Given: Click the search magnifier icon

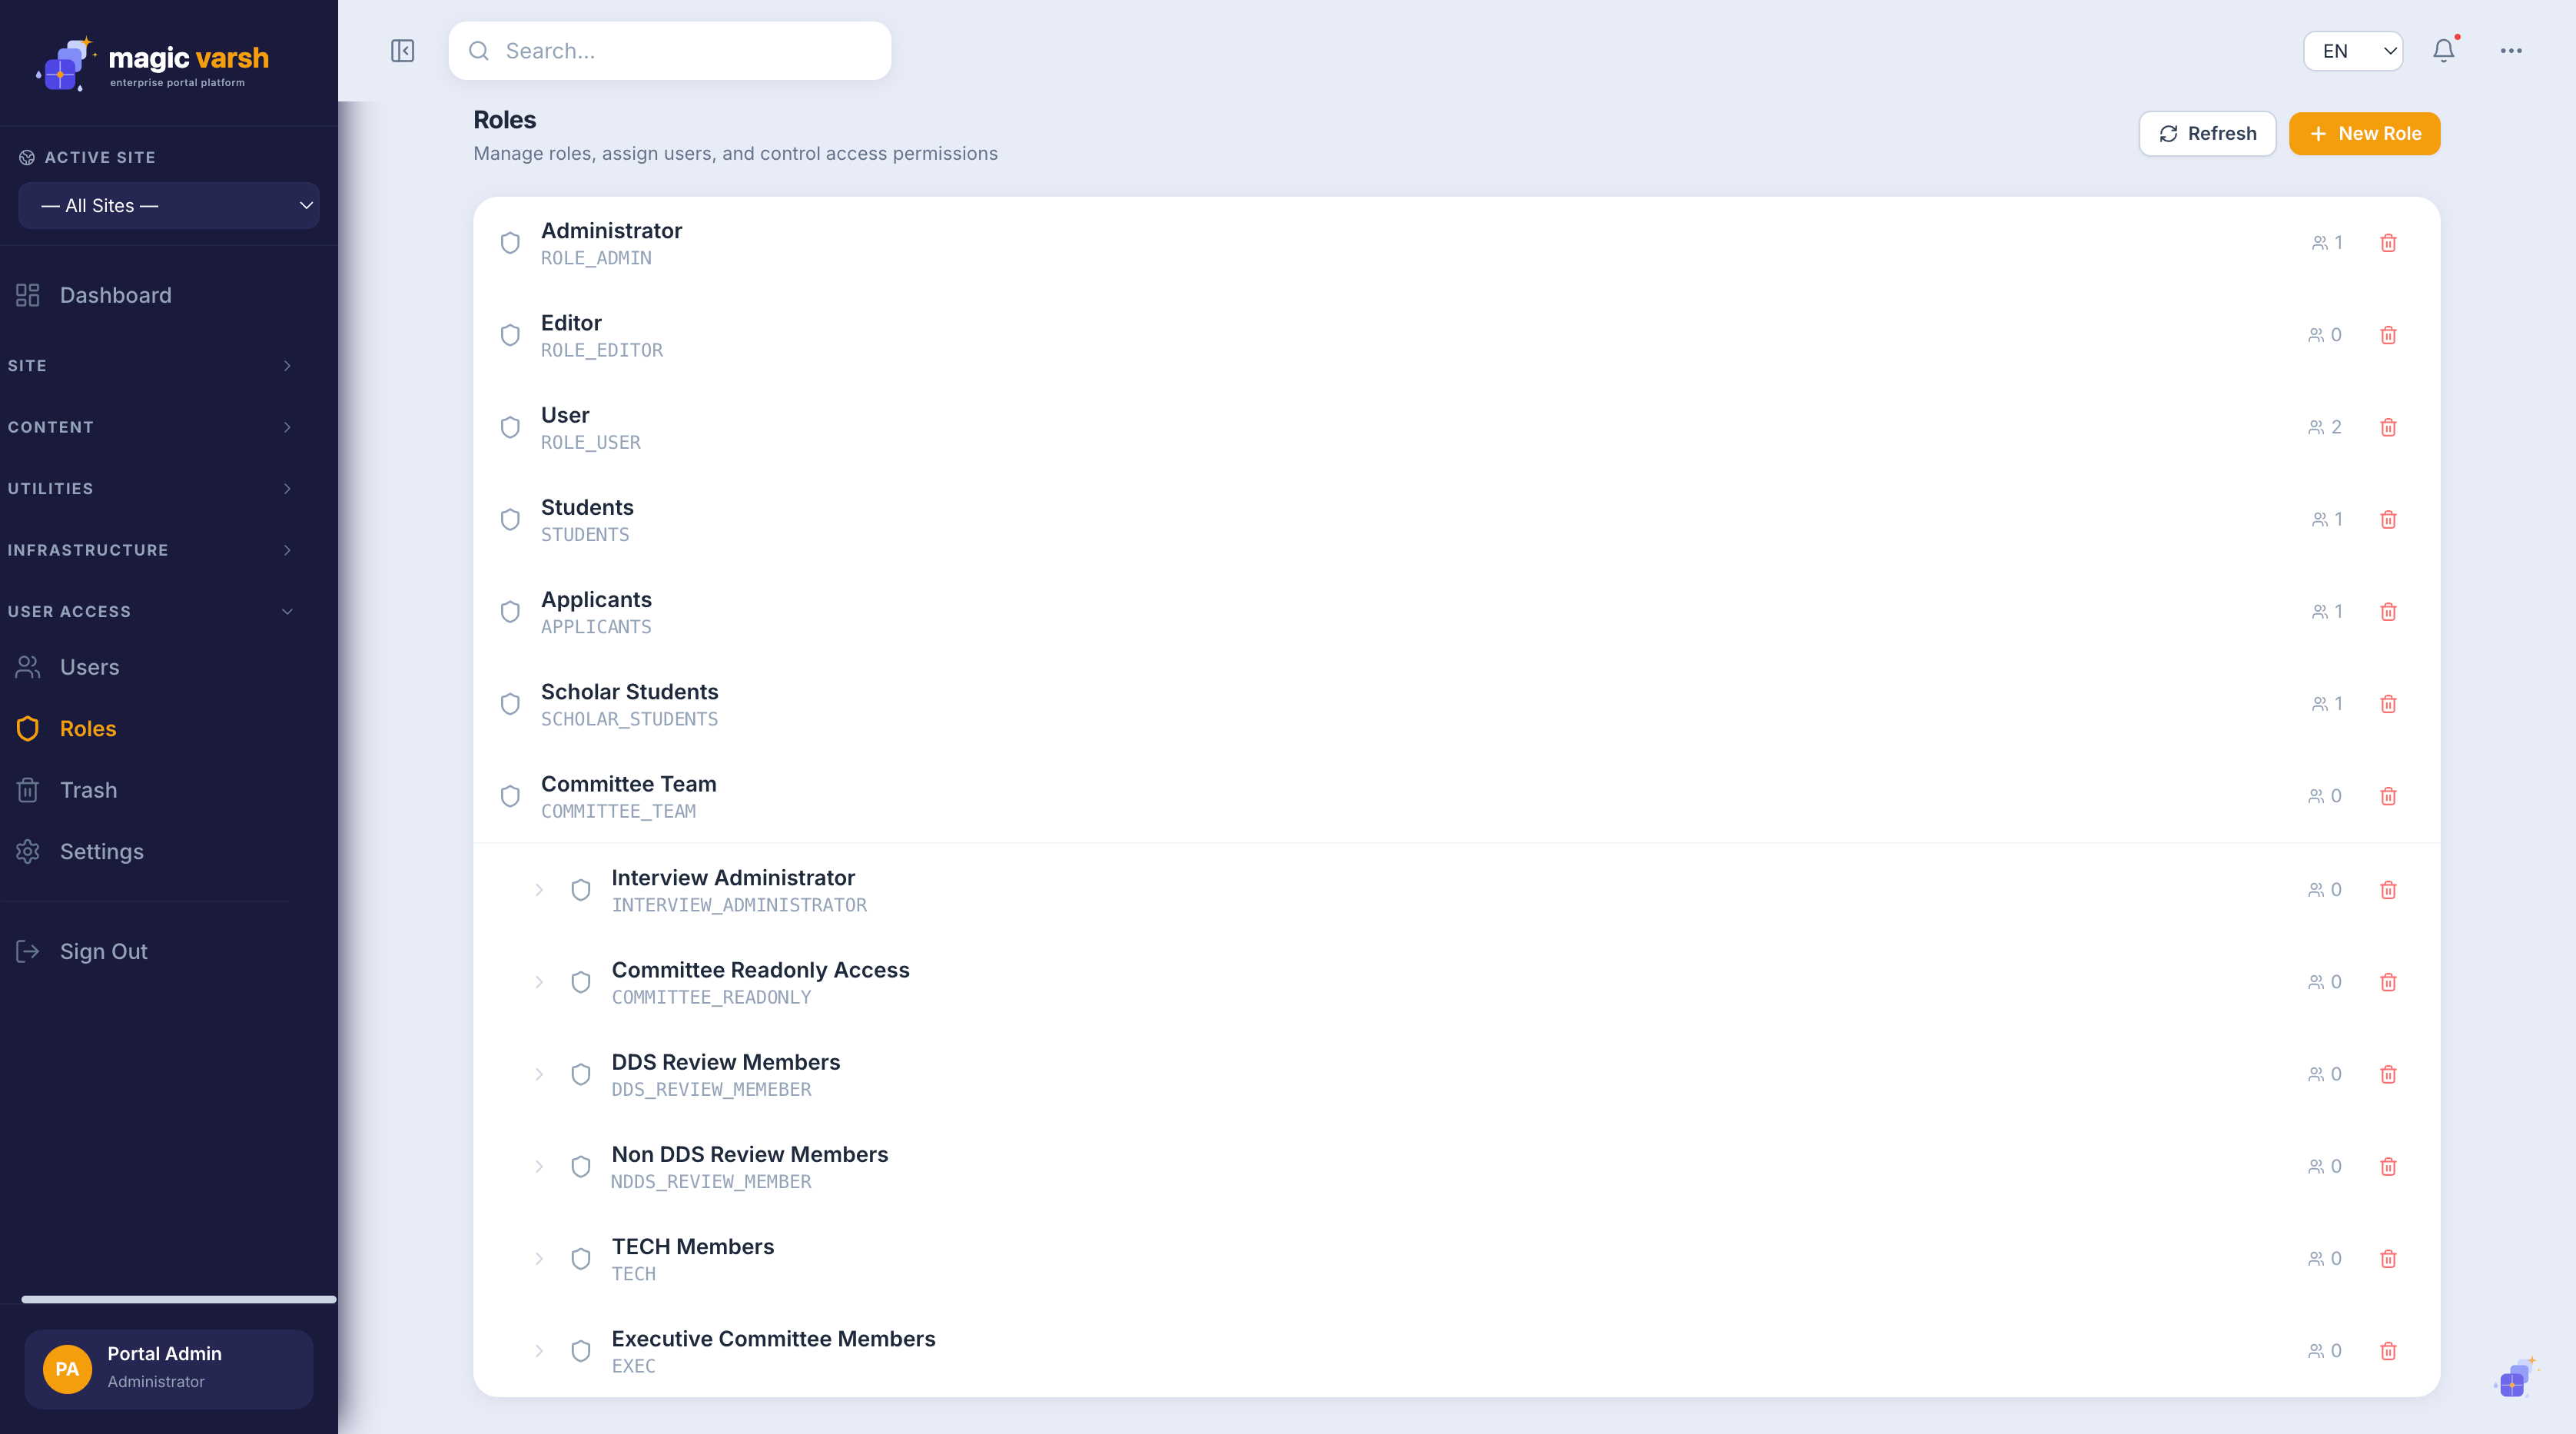Looking at the screenshot, I should pyautogui.click(x=479, y=51).
